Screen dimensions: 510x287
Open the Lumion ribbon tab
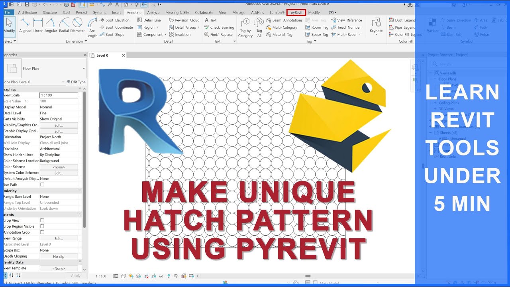coord(277,12)
